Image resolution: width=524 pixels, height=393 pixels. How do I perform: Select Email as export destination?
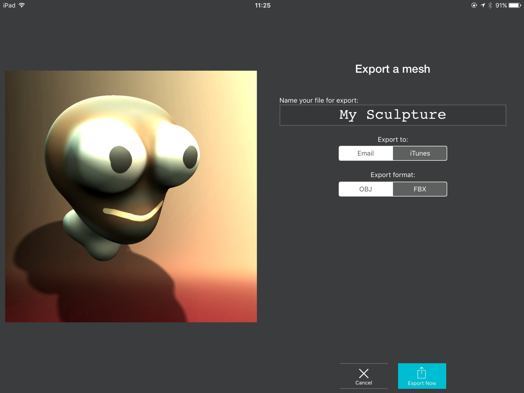366,154
